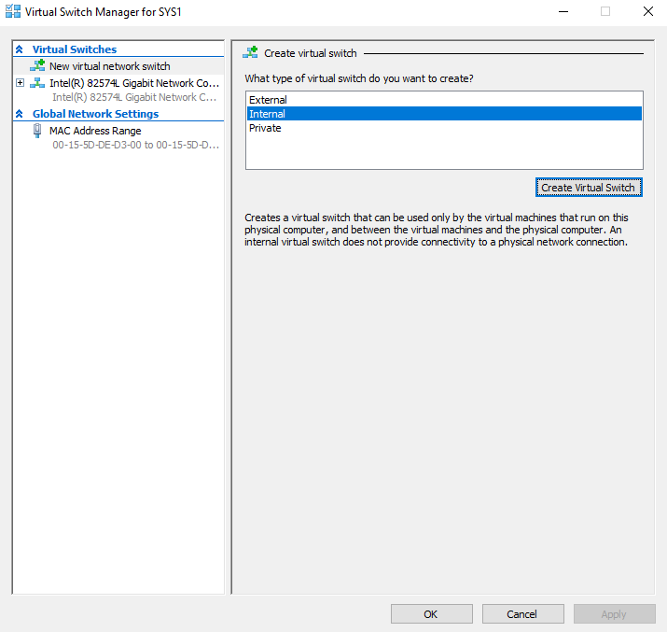The image size is (667, 632).
Task: Collapse the Virtual Switches section chevron
Action: click(20, 49)
